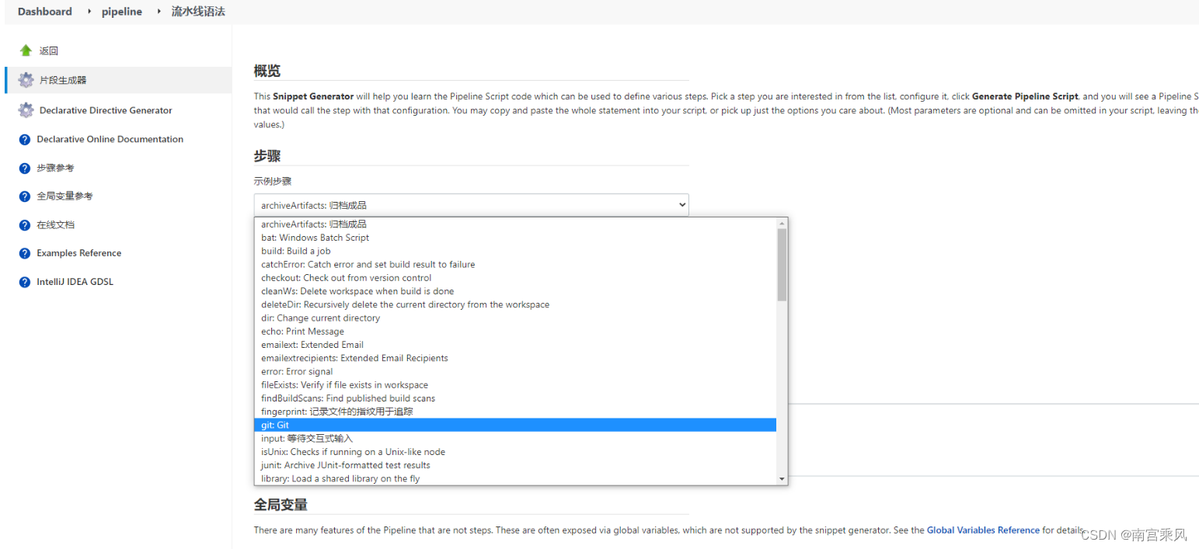Select cleanWs: Delete workspace option
Image resolution: width=1199 pixels, height=549 pixels.
coord(515,291)
